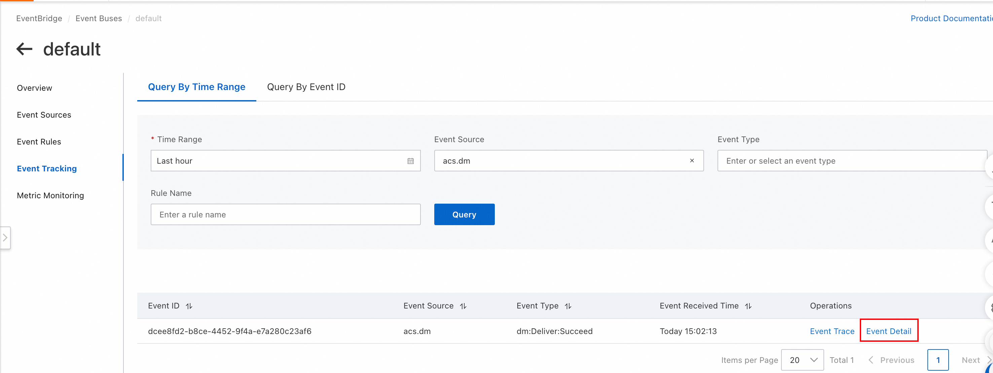Sort table by Event Source column
993x373 pixels.
[x=463, y=306]
